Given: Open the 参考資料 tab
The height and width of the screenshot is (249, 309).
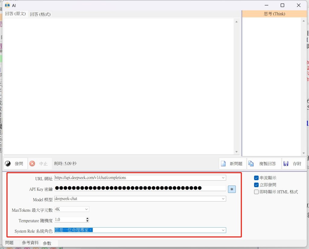Looking at the screenshot, I should pyautogui.click(x=30, y=243).
